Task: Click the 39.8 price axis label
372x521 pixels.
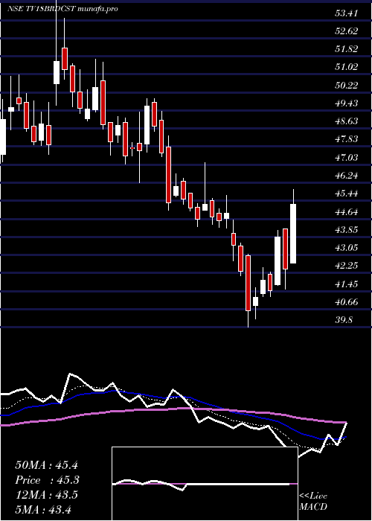Action: [x=344, y=320]
